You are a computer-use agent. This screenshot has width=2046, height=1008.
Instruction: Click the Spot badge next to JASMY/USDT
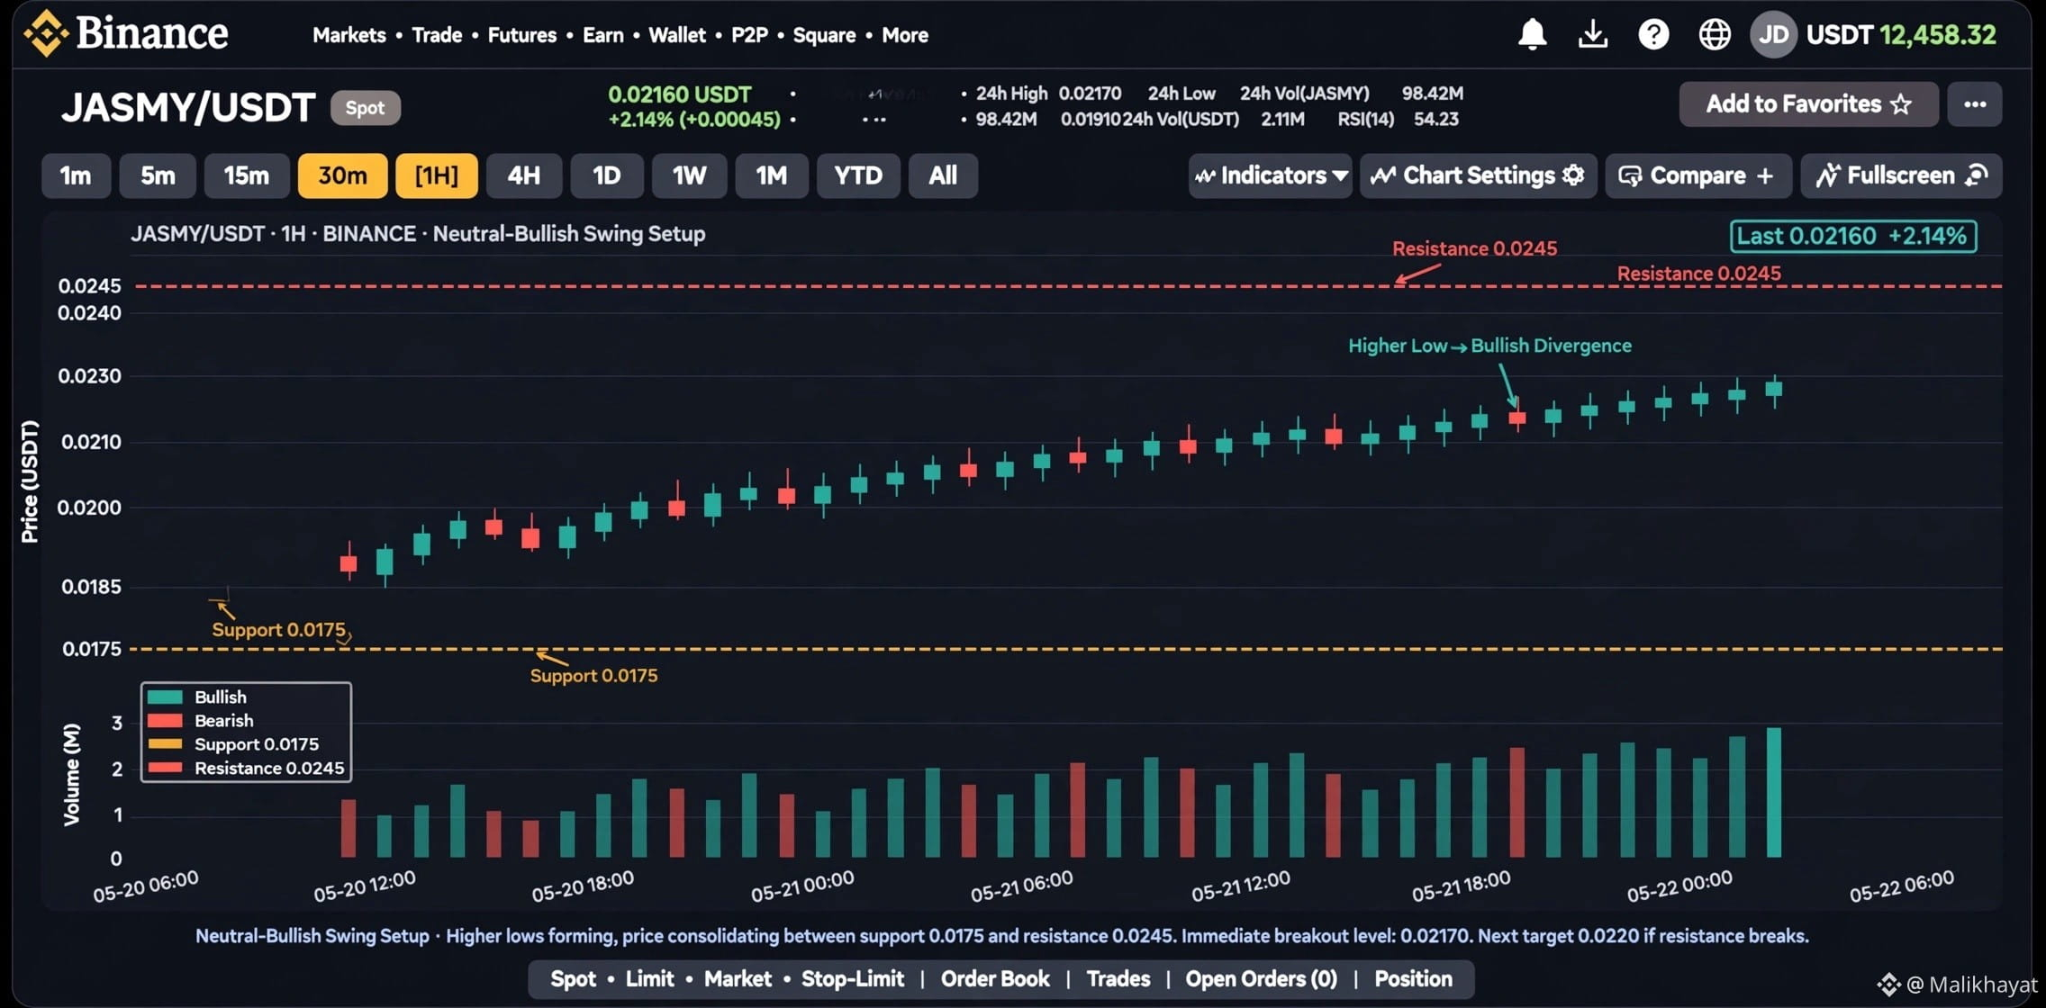(365, 108)
